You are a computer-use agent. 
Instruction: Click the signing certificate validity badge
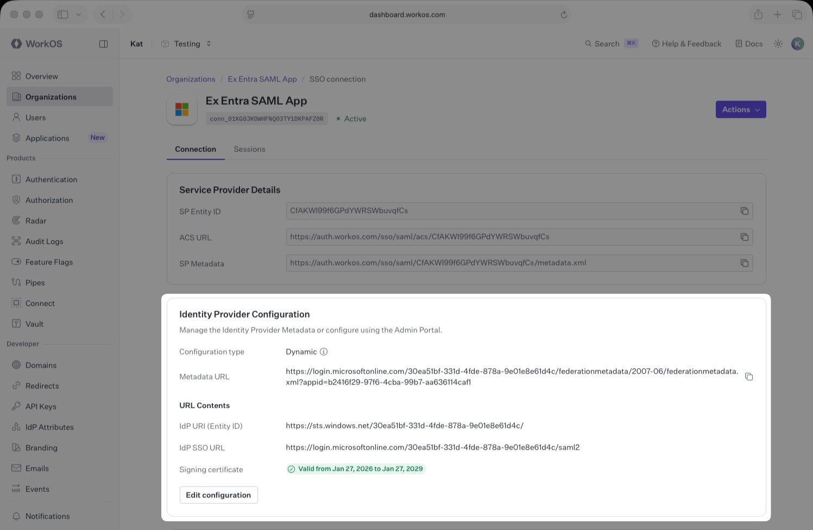(356, 469)
